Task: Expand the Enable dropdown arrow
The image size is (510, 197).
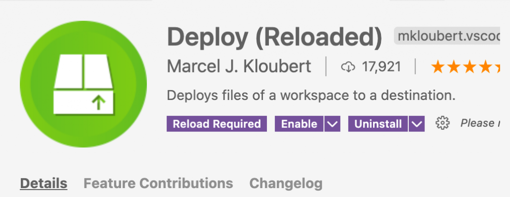Action: pos(332,124)
